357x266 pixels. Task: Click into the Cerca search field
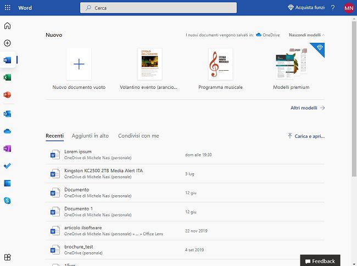pos(158,8)
